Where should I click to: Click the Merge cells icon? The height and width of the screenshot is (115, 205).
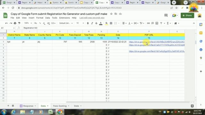115,23
